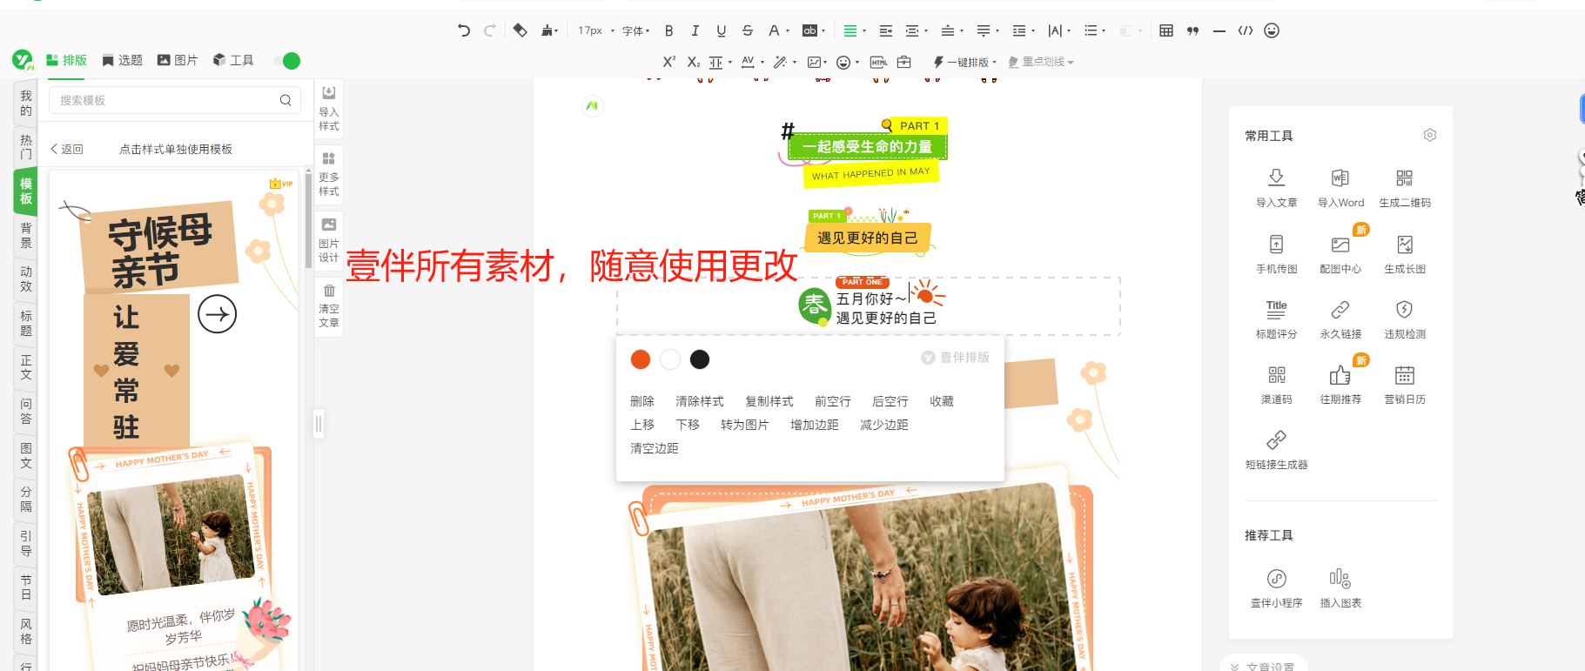1585x671 pixels.
Task: Click 删除 in the style popup
Action: (x=642, y=401)
